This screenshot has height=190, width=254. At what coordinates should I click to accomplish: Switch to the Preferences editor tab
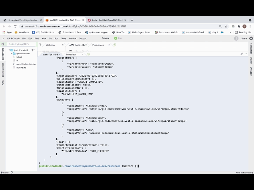point(98,45)
